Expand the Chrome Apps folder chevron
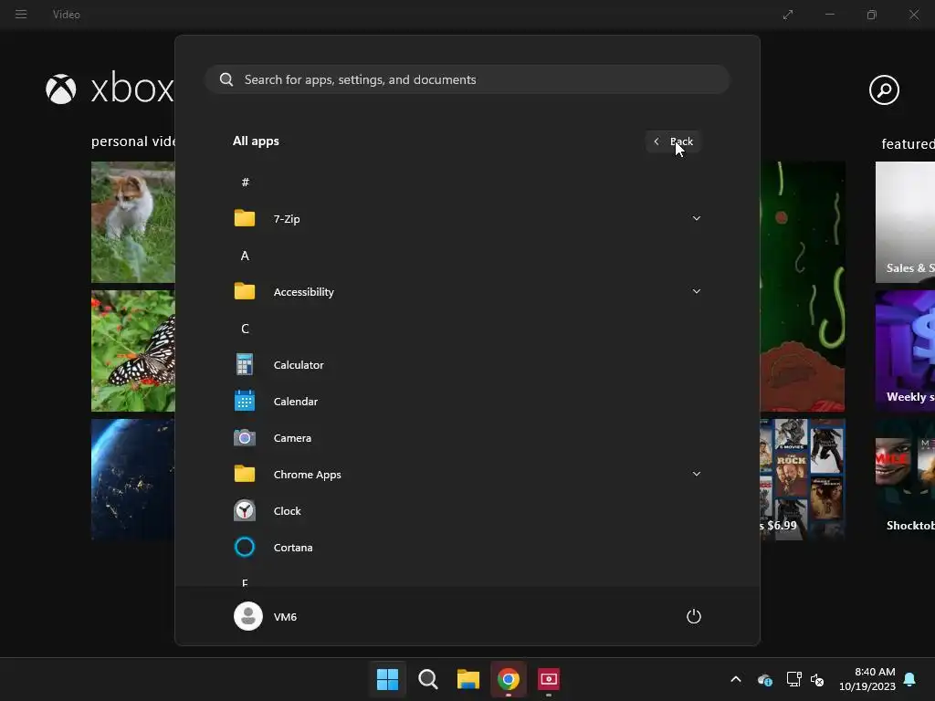This screenshot has width=935, height=701. 696,475
